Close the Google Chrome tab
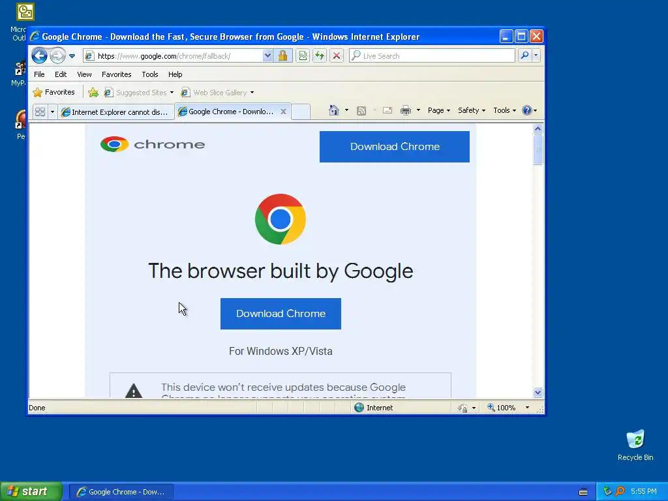The width and height of the screenshot is (668, 501). (283, 112)
